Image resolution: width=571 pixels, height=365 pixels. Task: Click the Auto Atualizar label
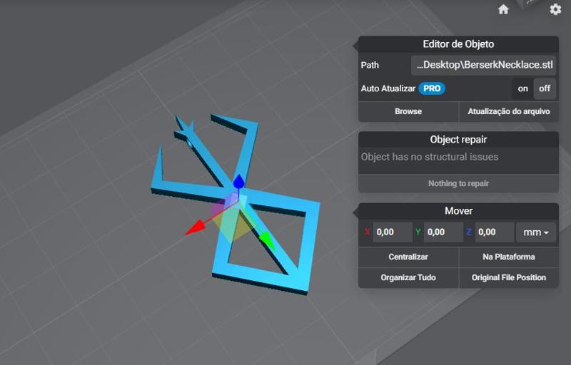pos(388,88)
